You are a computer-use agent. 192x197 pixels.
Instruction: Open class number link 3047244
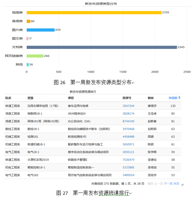128,106
